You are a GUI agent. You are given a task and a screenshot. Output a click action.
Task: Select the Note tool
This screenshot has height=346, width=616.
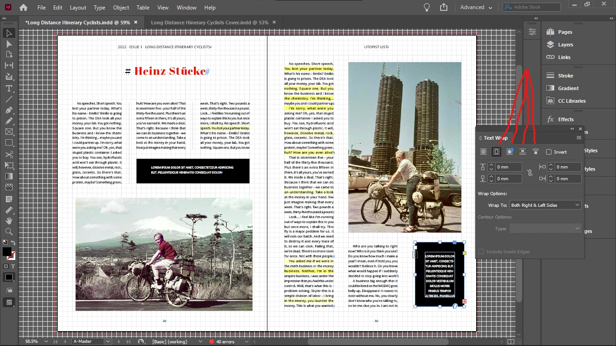(9, 199)
